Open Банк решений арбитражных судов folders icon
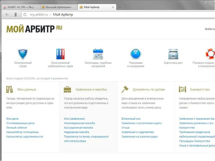The height and width of the screenshot is (161, 215). (x=60, y=54)
